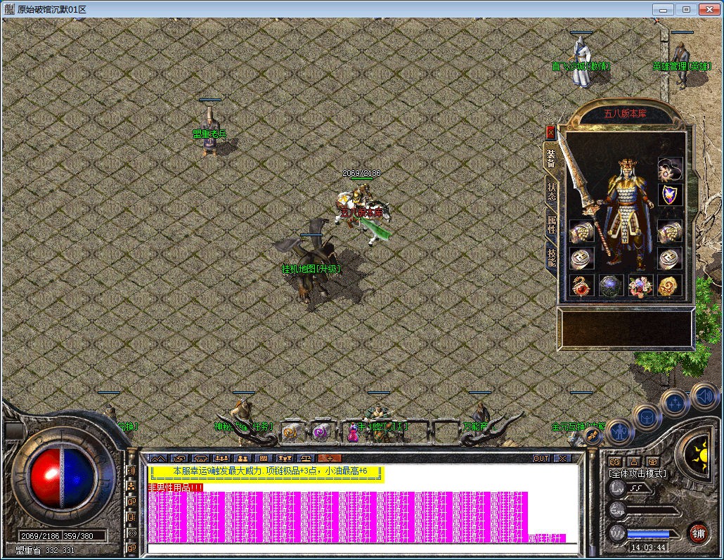Use the pink potion quick-slot item
This screenshot has width=724, height=560.
[353, 433]
